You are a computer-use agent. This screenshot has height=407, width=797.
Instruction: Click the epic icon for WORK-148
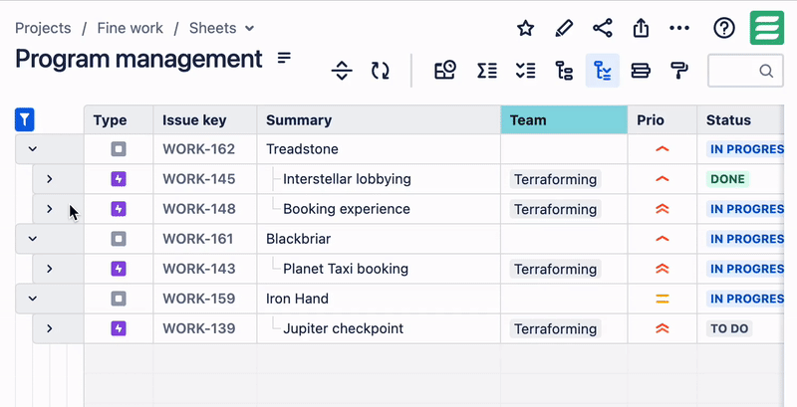[x=119, y=209]
